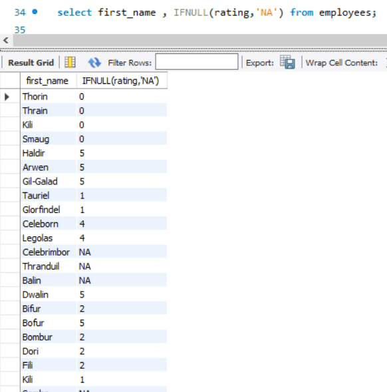Click the Result Grid columns icon
Viewport: 387px width, 392px height.
(x=70, y=62)
